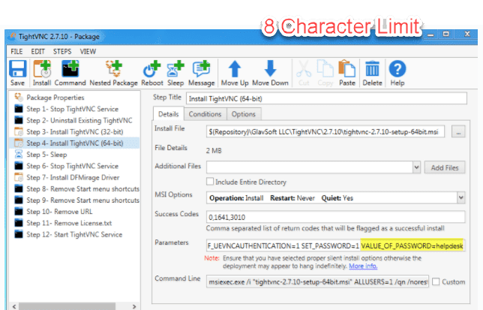Image resolution: width=483 pixels, height=310 pixels.
Task: Click the step list scroll right arrow
Action: point(134,306)
